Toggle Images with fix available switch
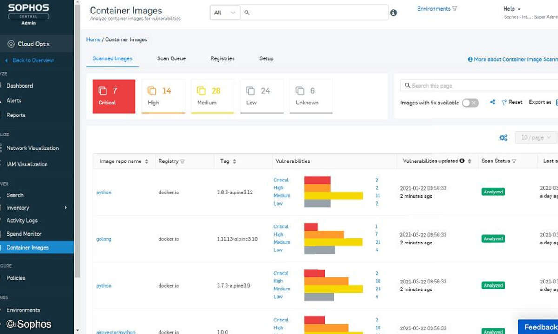This screenshot has height=334, width=558. point(470,103)
